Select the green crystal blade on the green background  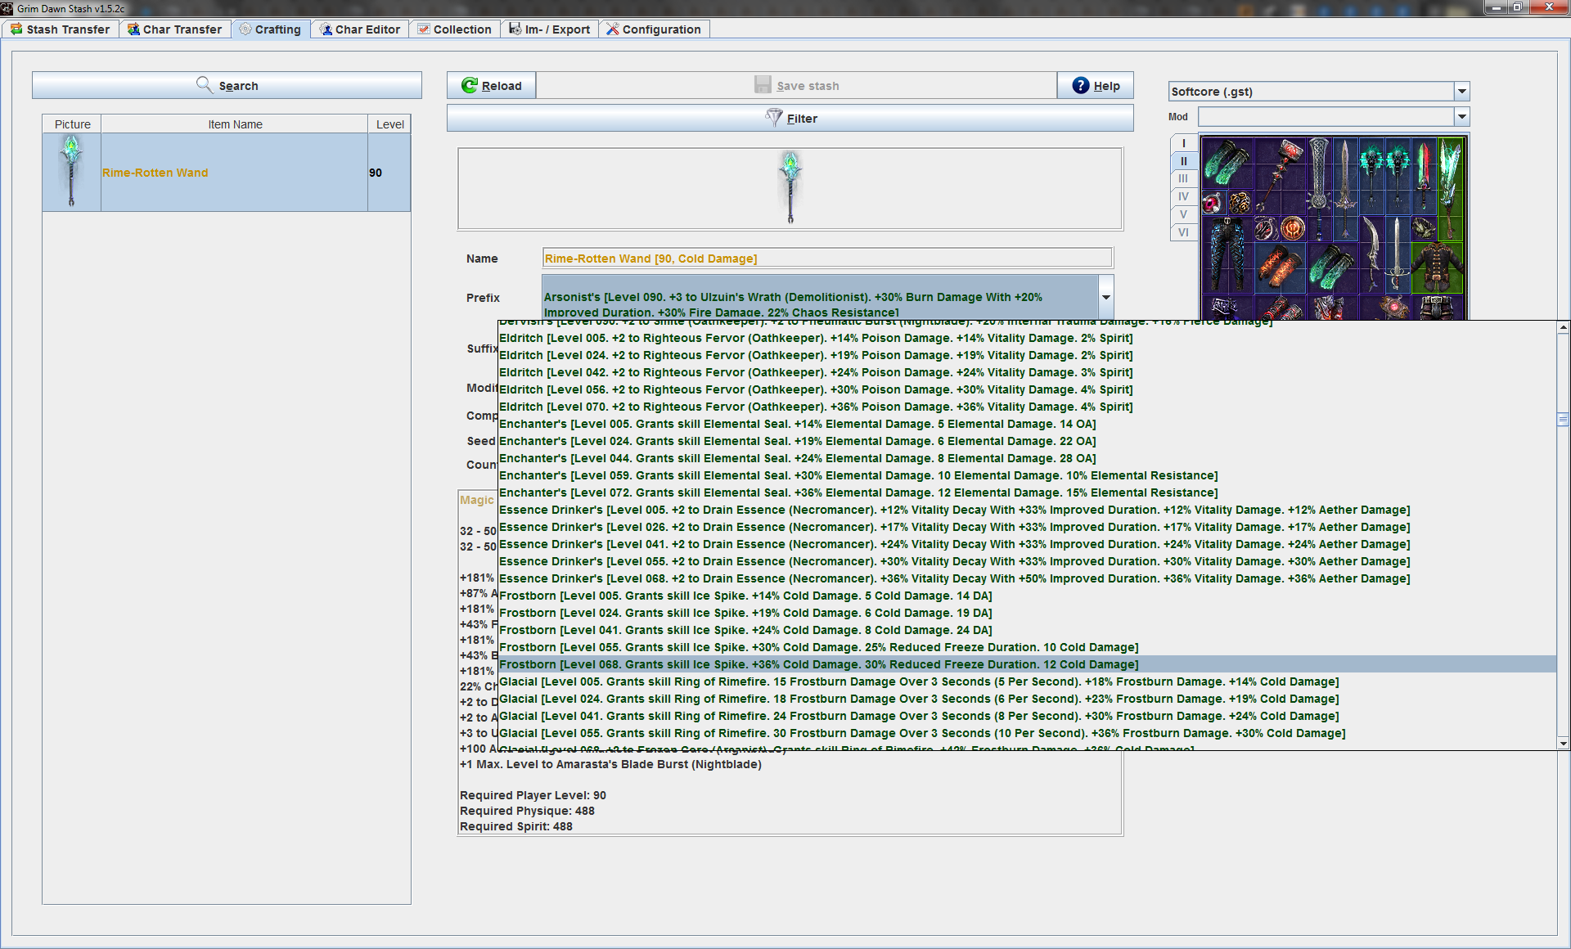click(1451, 188)
